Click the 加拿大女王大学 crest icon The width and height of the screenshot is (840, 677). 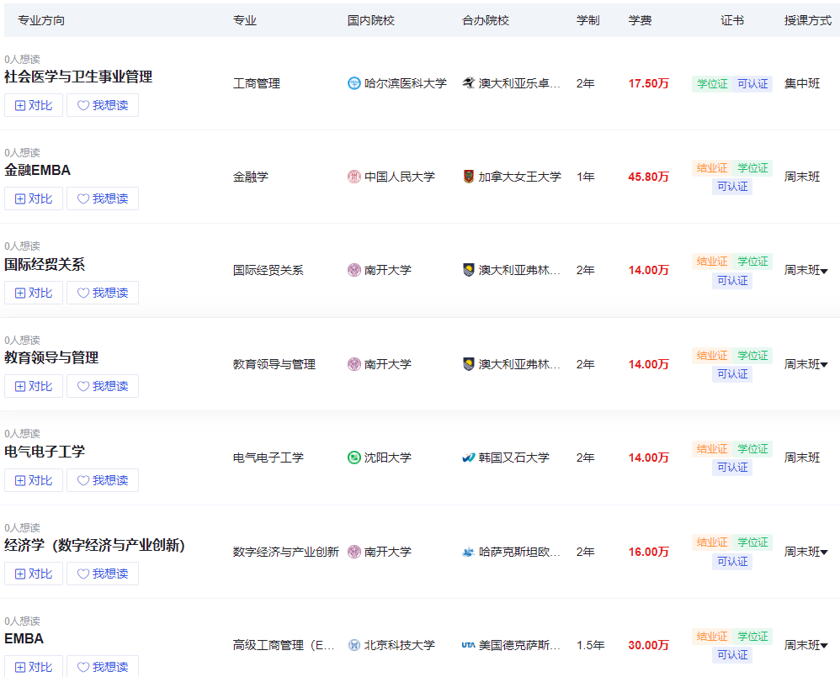pyautogui.click(x=468, y=177)
